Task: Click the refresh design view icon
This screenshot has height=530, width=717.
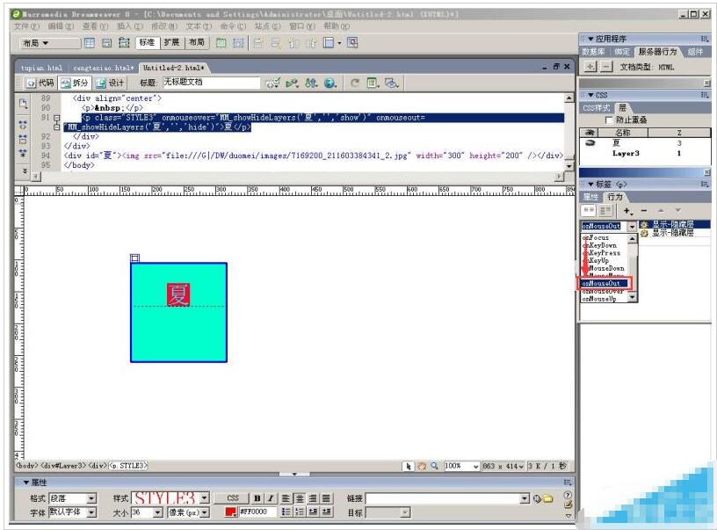Action: pyautogui.click(x=355, y=83)
